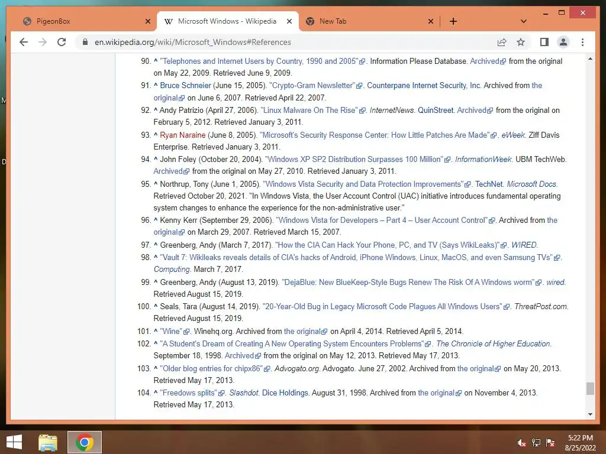Go back to the previous page
Screen dimensions: 606x454
(x=24, y=42)
